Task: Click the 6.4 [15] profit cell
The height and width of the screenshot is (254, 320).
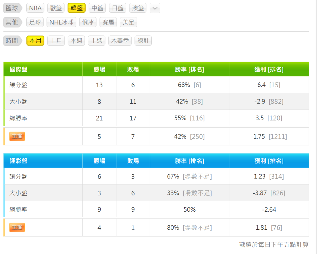Action: [269, 85]
